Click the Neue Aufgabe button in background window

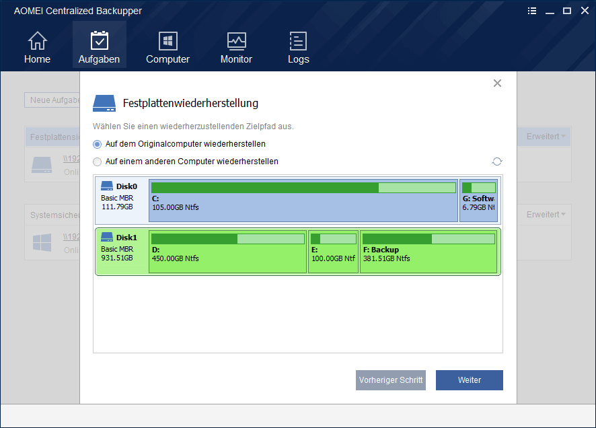tap(52, 100)
